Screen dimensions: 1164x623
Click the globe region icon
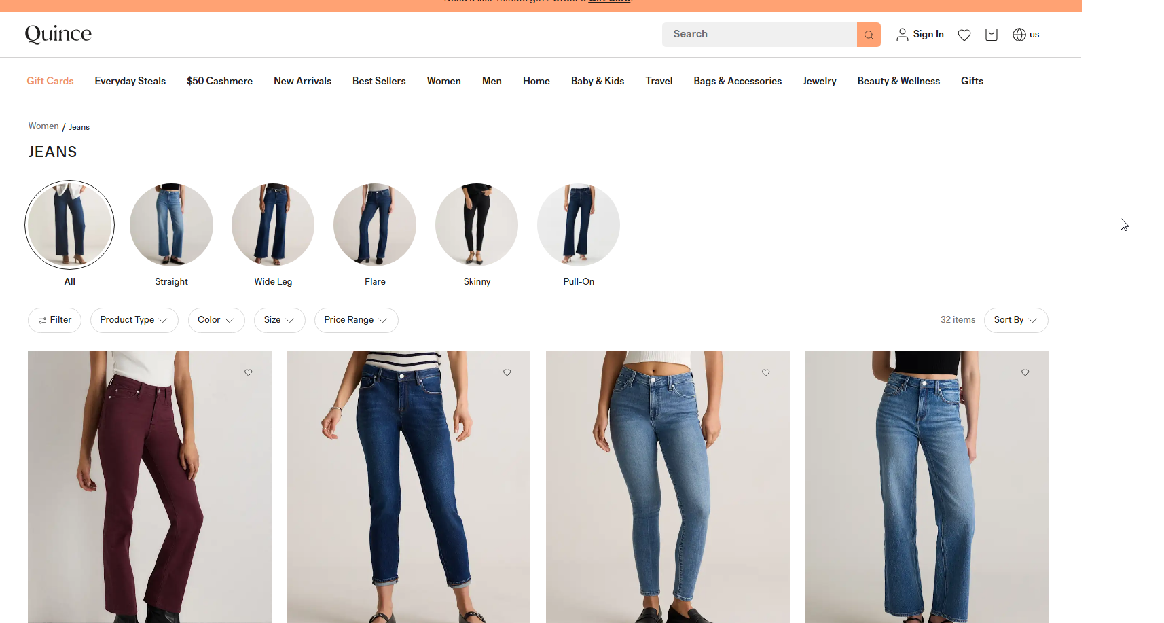1019,35
